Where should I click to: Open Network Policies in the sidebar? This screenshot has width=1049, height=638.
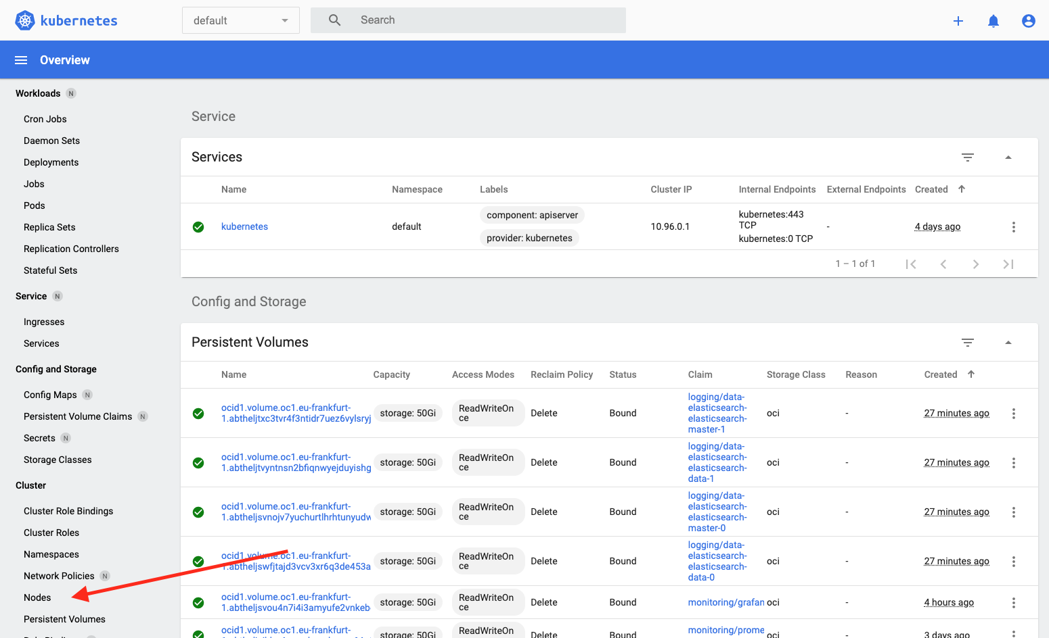[x=59, y=576]
